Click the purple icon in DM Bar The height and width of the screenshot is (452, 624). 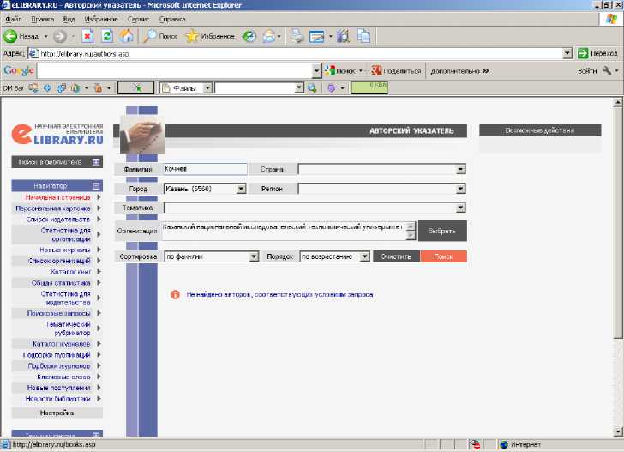click(331, 88)
